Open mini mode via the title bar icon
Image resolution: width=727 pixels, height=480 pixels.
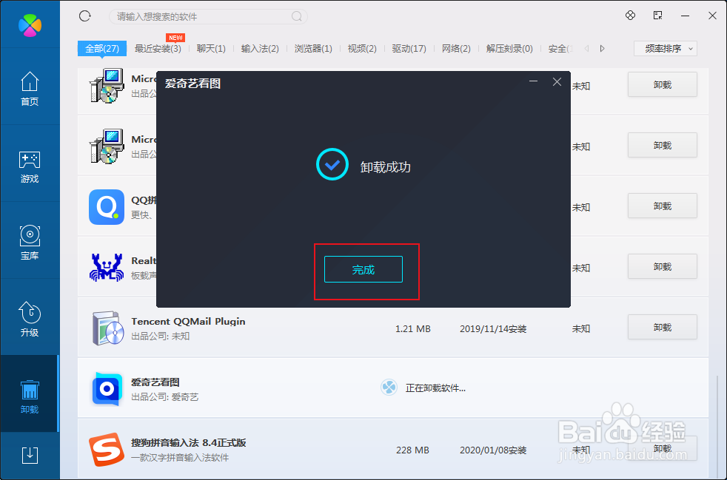click(x=657, y=15)
